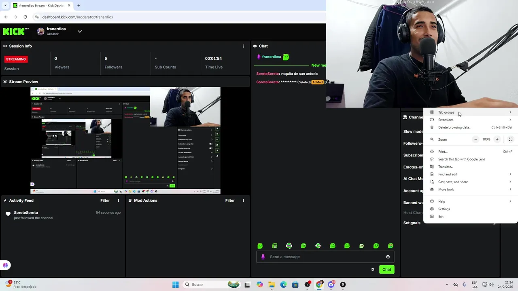Open weather widget showing 25°C
The height and width of the screenshot is (291, 518).
(x=20, y=285)
